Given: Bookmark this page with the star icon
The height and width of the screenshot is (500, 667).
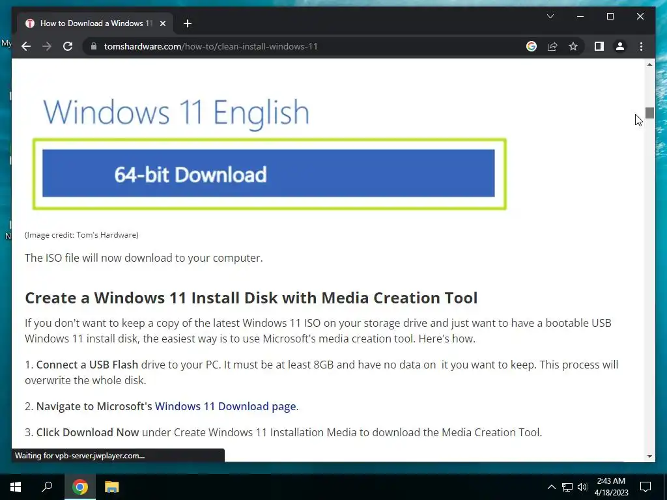Looking at the screenshot, I should click(x=573, y=46).
